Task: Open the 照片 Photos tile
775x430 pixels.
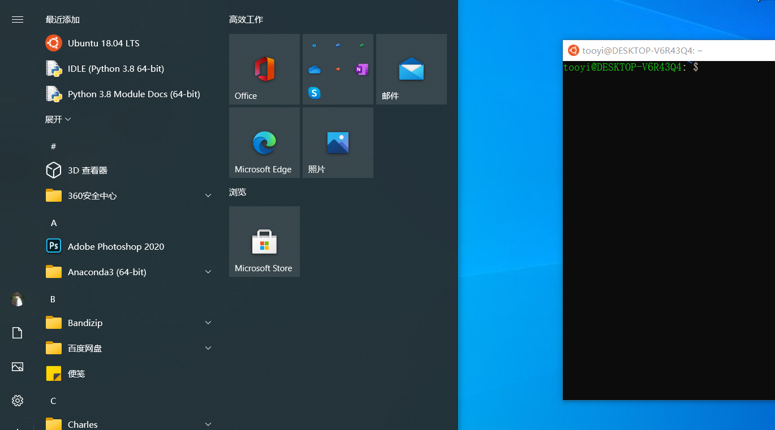Action: 338,142
